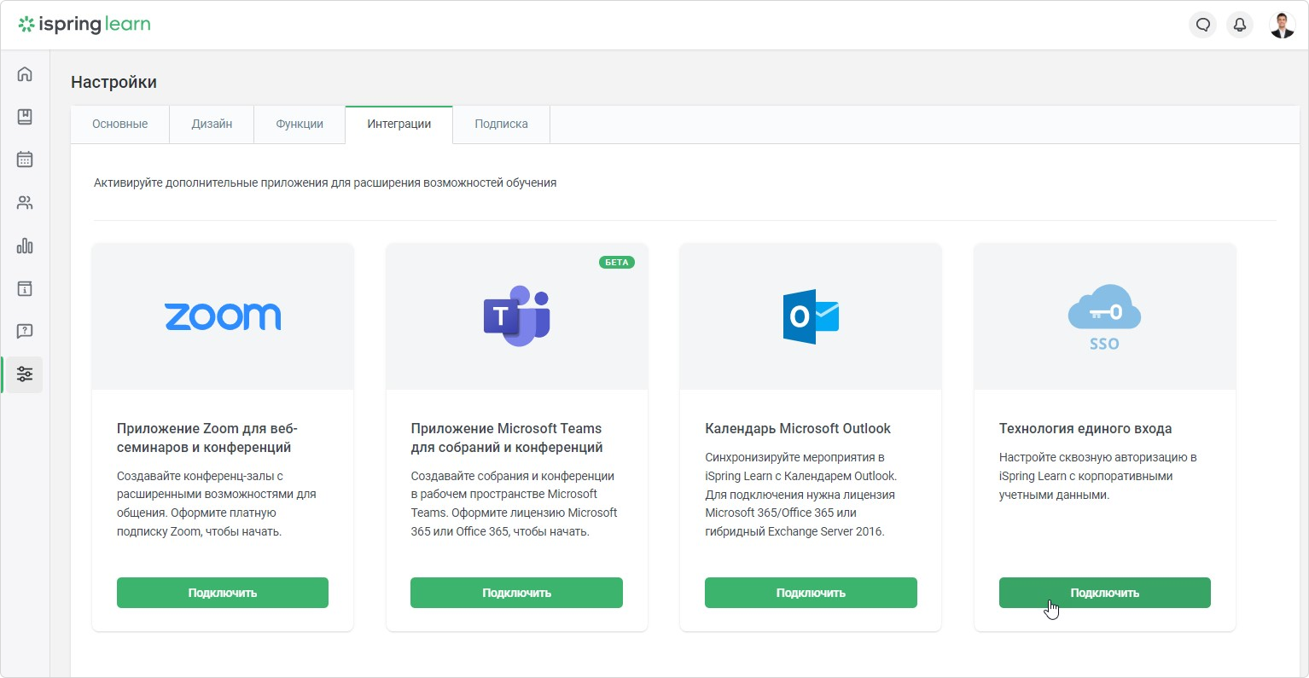1309x678 pixels.
Task: Click the Outlook card description text
Action: 801,495
